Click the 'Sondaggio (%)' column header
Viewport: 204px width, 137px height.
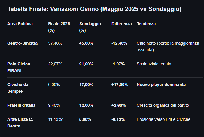90,27
